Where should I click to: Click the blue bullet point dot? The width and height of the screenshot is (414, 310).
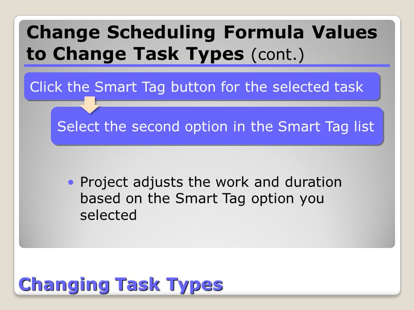70,182
